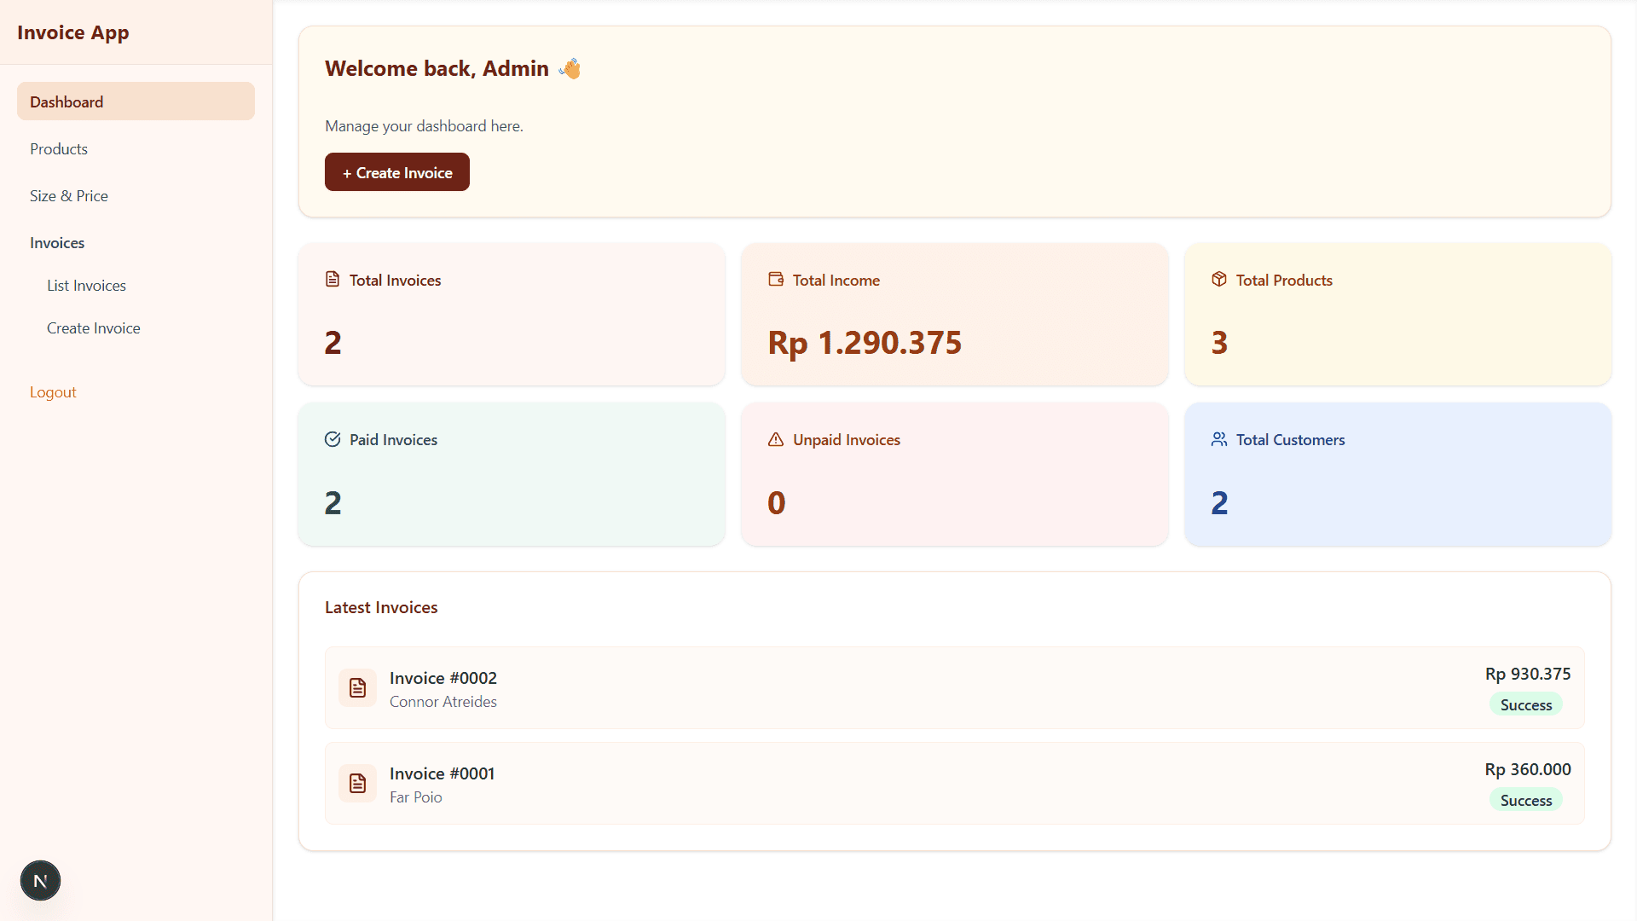Open the Products section
The image size is (1637, 921).
(58, 148)
